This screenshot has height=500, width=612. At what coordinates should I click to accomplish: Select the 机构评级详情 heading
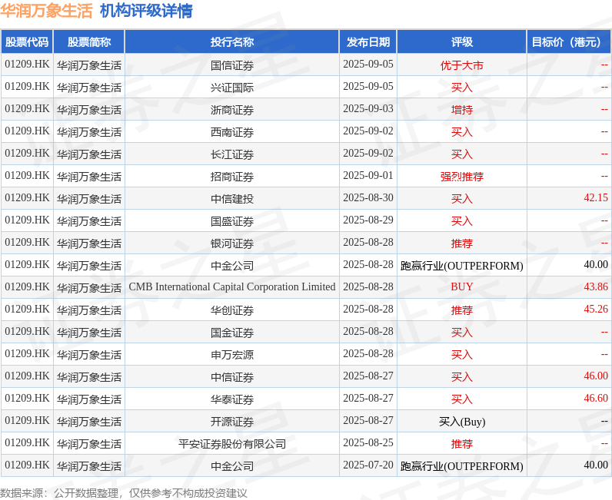pyautogui.click(x=146, y=11)
